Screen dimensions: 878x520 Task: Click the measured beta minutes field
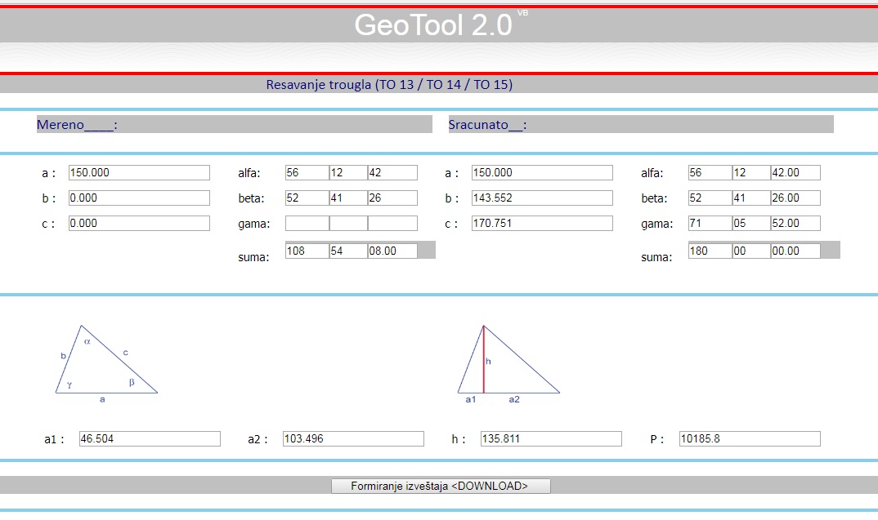click(x=348, y=198)
